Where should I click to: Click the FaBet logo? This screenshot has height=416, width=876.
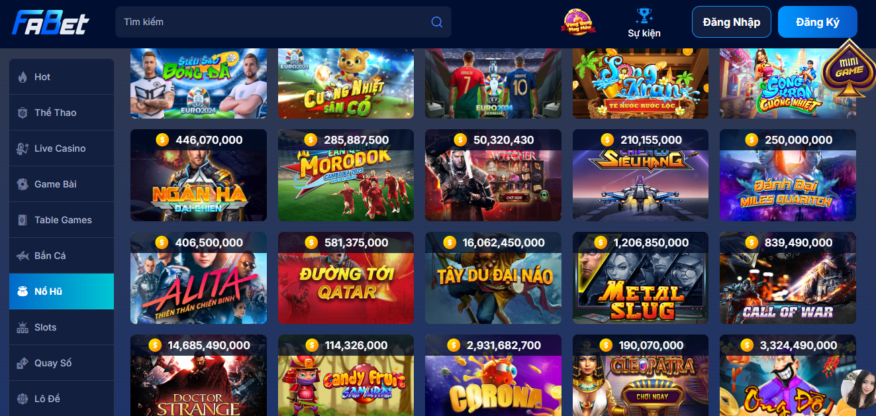point(50,22)
